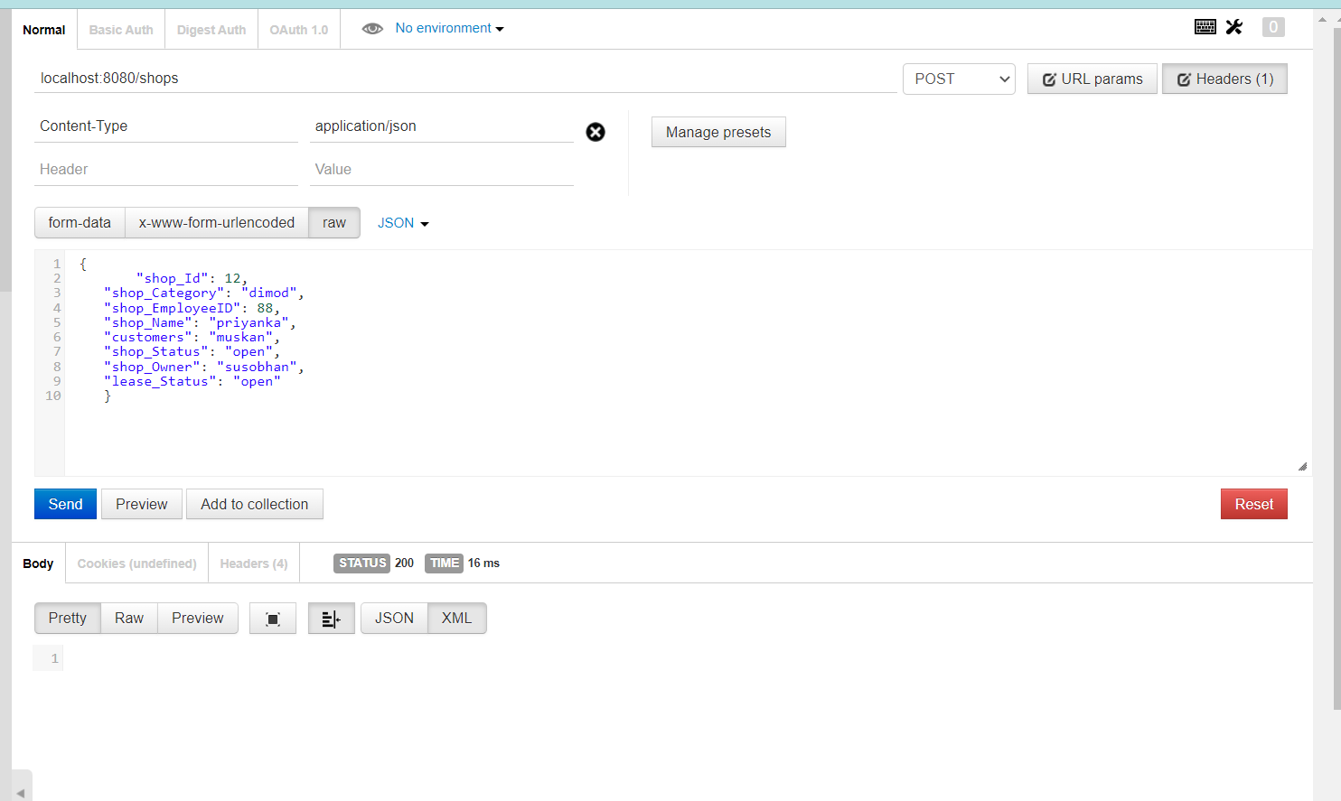Switch to Basic Auth tab
The width and height of the screenshot is (1341, 801).
click(121, 30)
